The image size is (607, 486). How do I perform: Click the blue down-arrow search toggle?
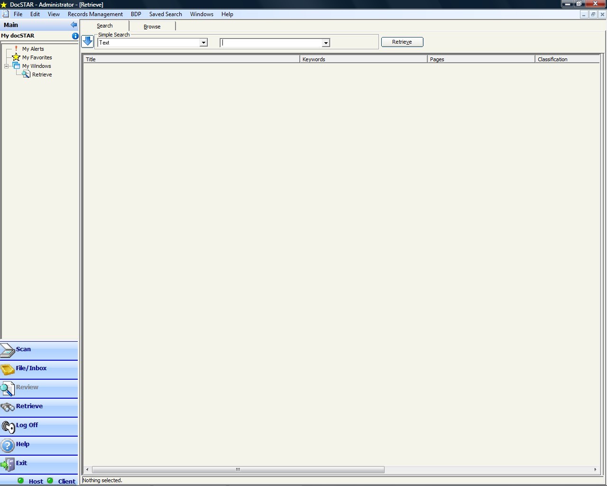click(x=88, y=41)
